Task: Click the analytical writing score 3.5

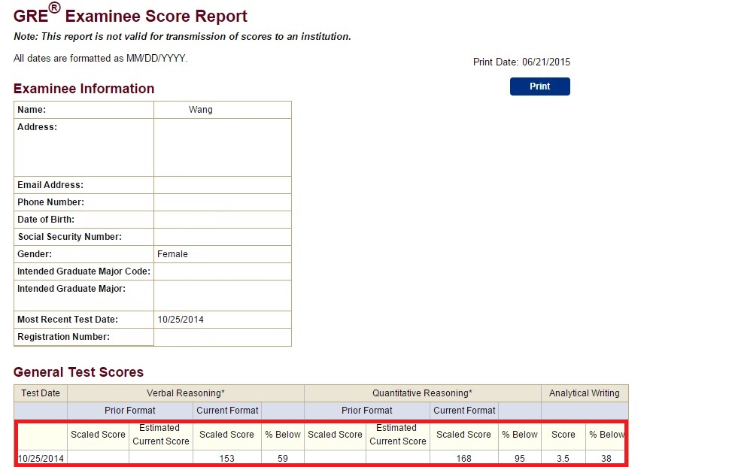Action: (563, 458)
